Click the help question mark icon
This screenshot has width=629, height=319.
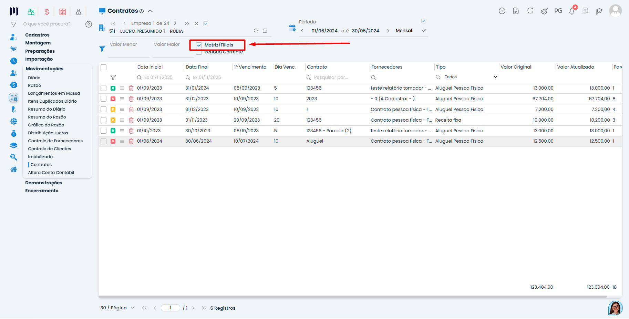(x=89, y=24)
